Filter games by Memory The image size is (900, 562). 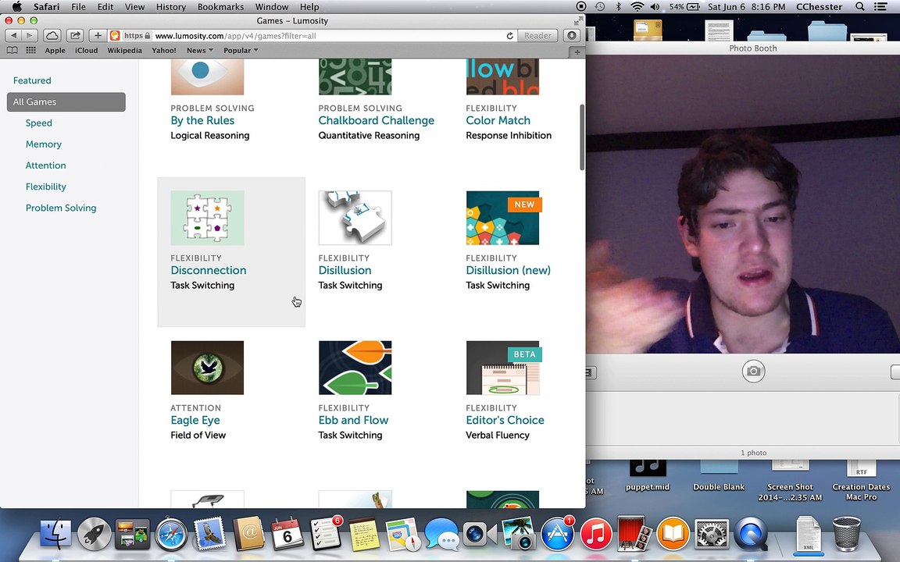pyautogui.click(x=44, y=144)
